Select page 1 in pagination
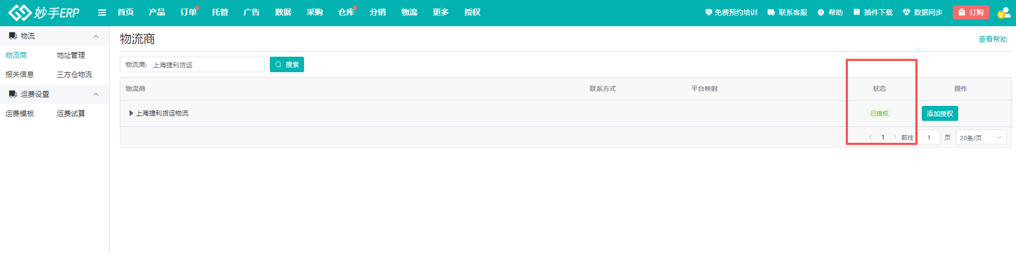 coord(883,137)
